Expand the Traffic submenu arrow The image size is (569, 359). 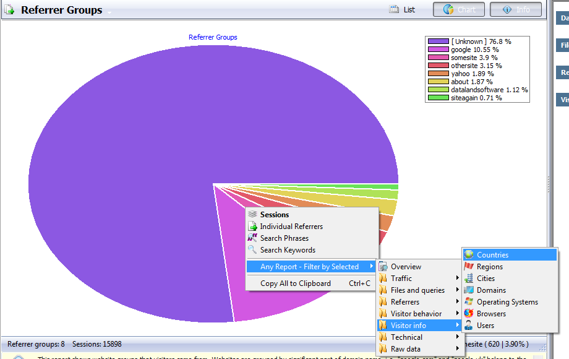[x=457, y=278]
